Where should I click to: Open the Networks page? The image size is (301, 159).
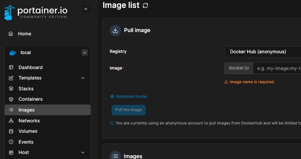coord(29,121)
